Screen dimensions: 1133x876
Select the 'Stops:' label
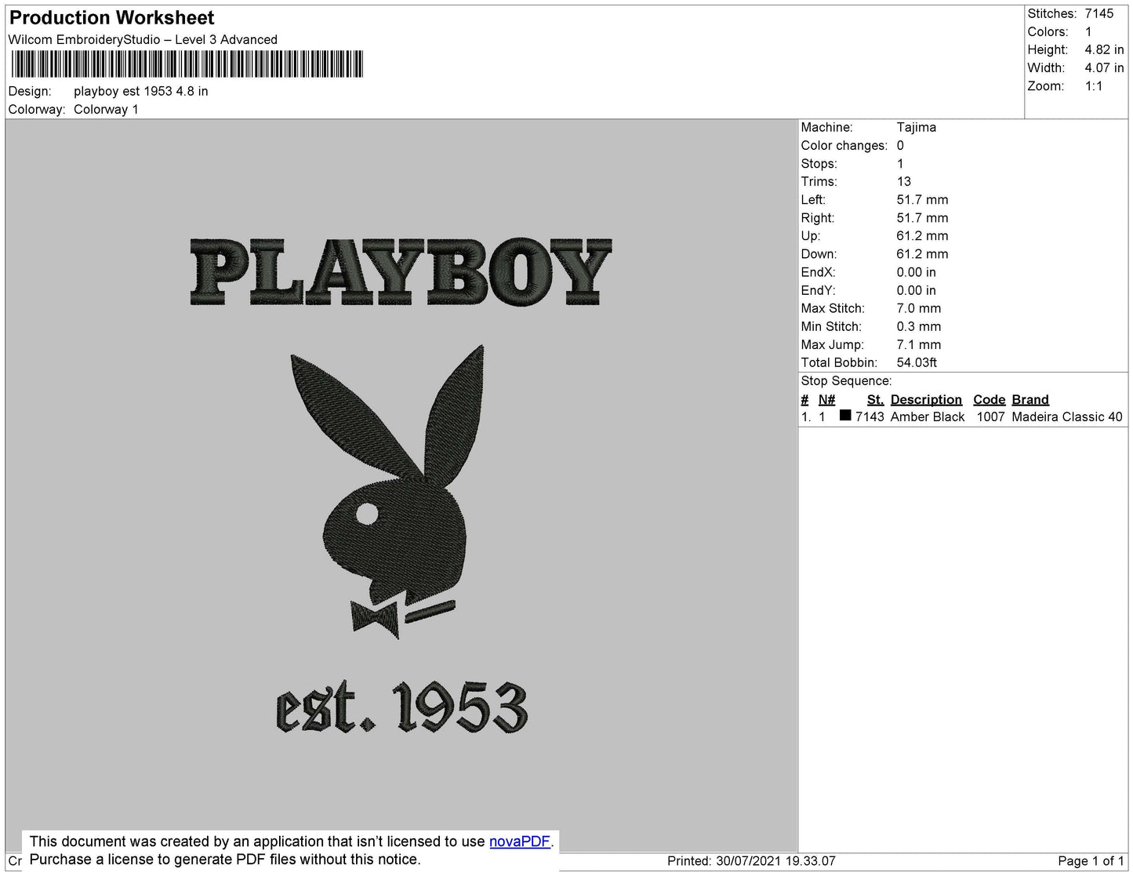pyautogui.click(x=819, y=164)
